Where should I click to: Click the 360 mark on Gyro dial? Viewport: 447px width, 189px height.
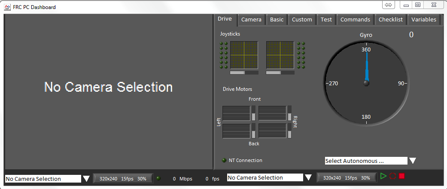point(366,50)
